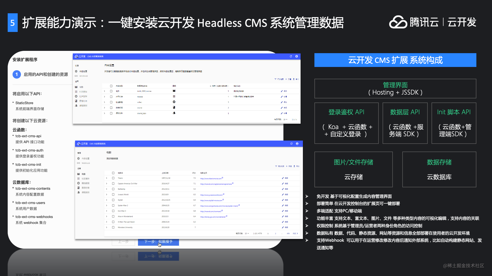The width and height of the screenshot is (492, 276).
Task: Toggle header select-all checkbox in 电影 table
Action: [113, 173]
